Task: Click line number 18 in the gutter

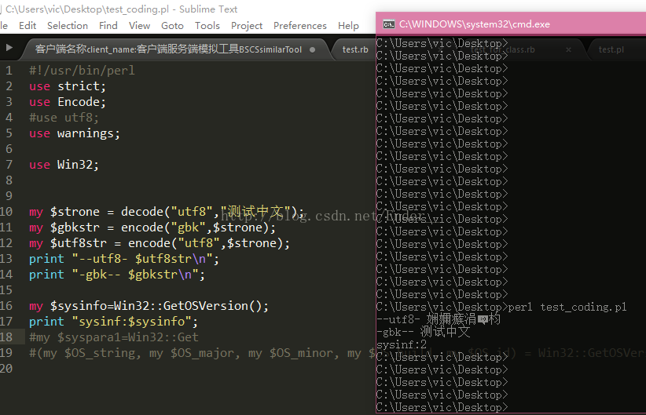Action: coord(6,337)
